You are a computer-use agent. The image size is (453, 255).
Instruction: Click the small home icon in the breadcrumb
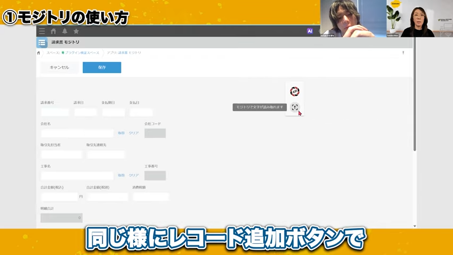tap(38, 53)
